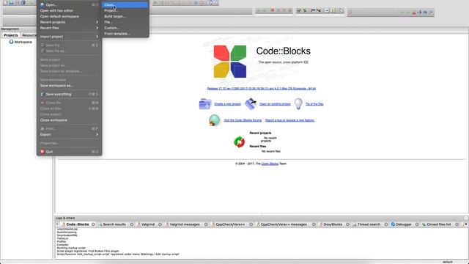469x264 pixels.
Task: Click the green arrow toolbar icon
Action: tap(305, 10)
